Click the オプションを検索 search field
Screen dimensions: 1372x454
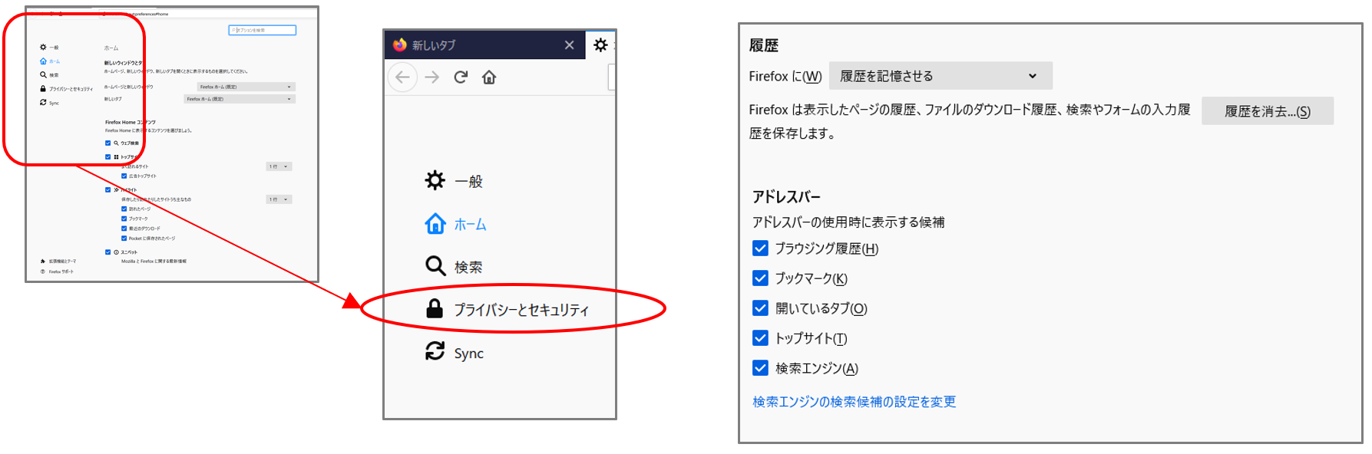262,30
